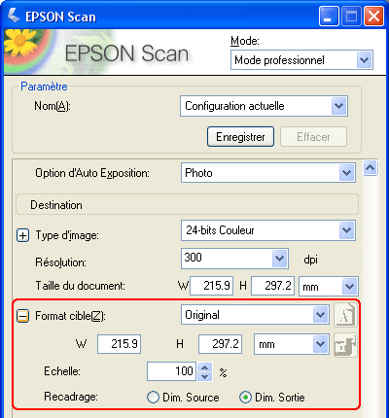Collapse the Format cible minus icon
The image size is (389, 418).
[22, 316]
